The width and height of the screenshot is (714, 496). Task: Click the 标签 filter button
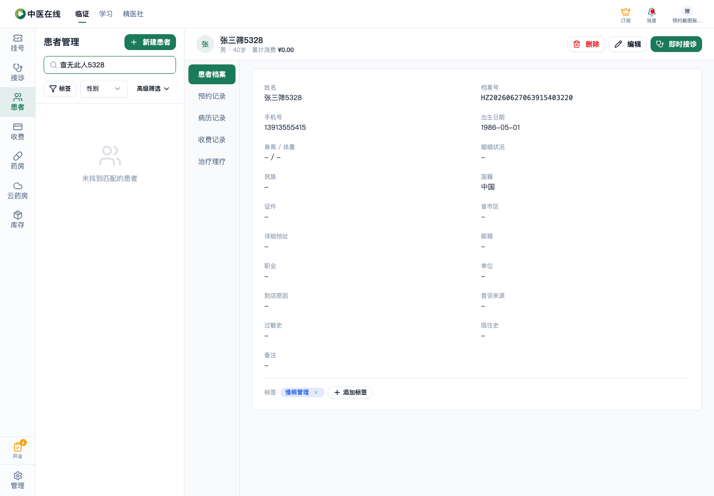click(60, 89)
